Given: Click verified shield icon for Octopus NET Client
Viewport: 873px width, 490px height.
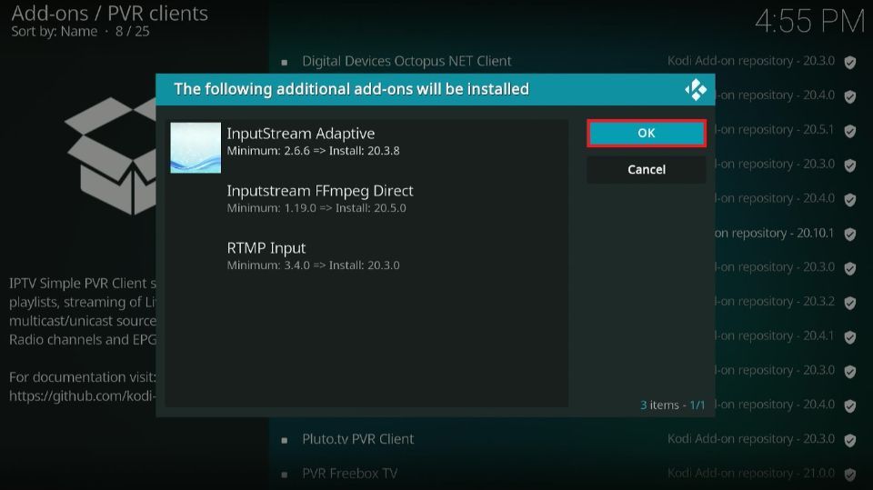Looking at the screenshot, I should [849, 62].
